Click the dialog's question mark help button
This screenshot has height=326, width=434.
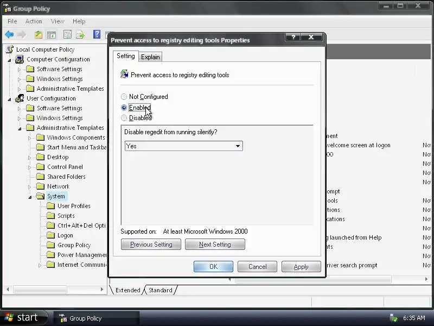click(x=293, y=37)
